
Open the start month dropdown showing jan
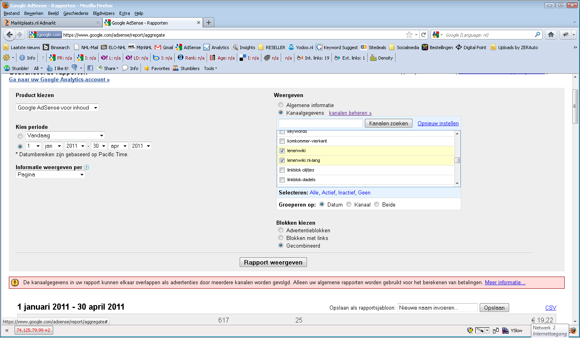coord(53,146)
